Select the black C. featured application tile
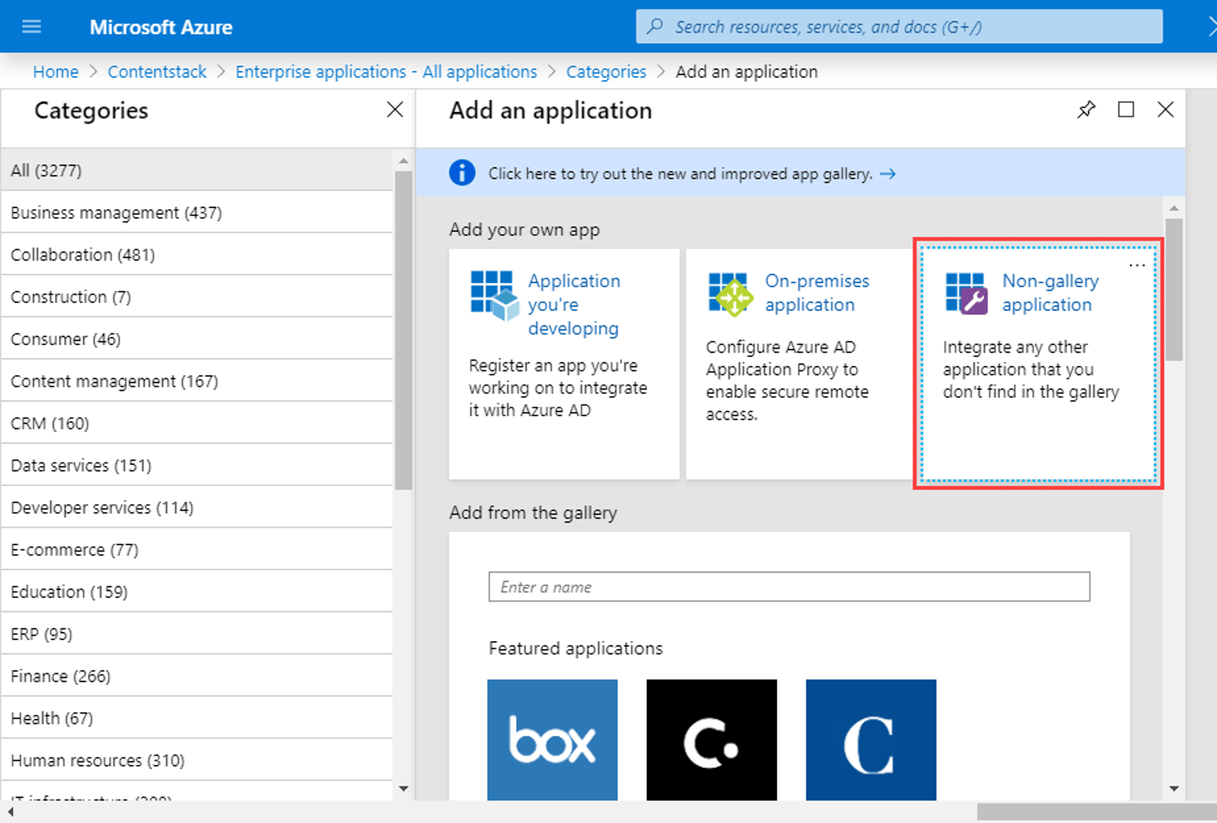 click(711, 739)
